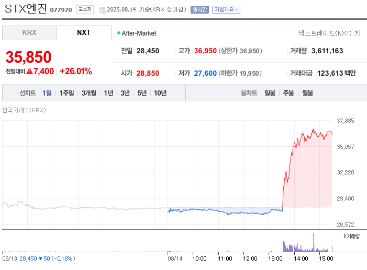The width and height of the screenshot is (367, 270).
Task: Select the NXT tab
Action: click(84, 33)
